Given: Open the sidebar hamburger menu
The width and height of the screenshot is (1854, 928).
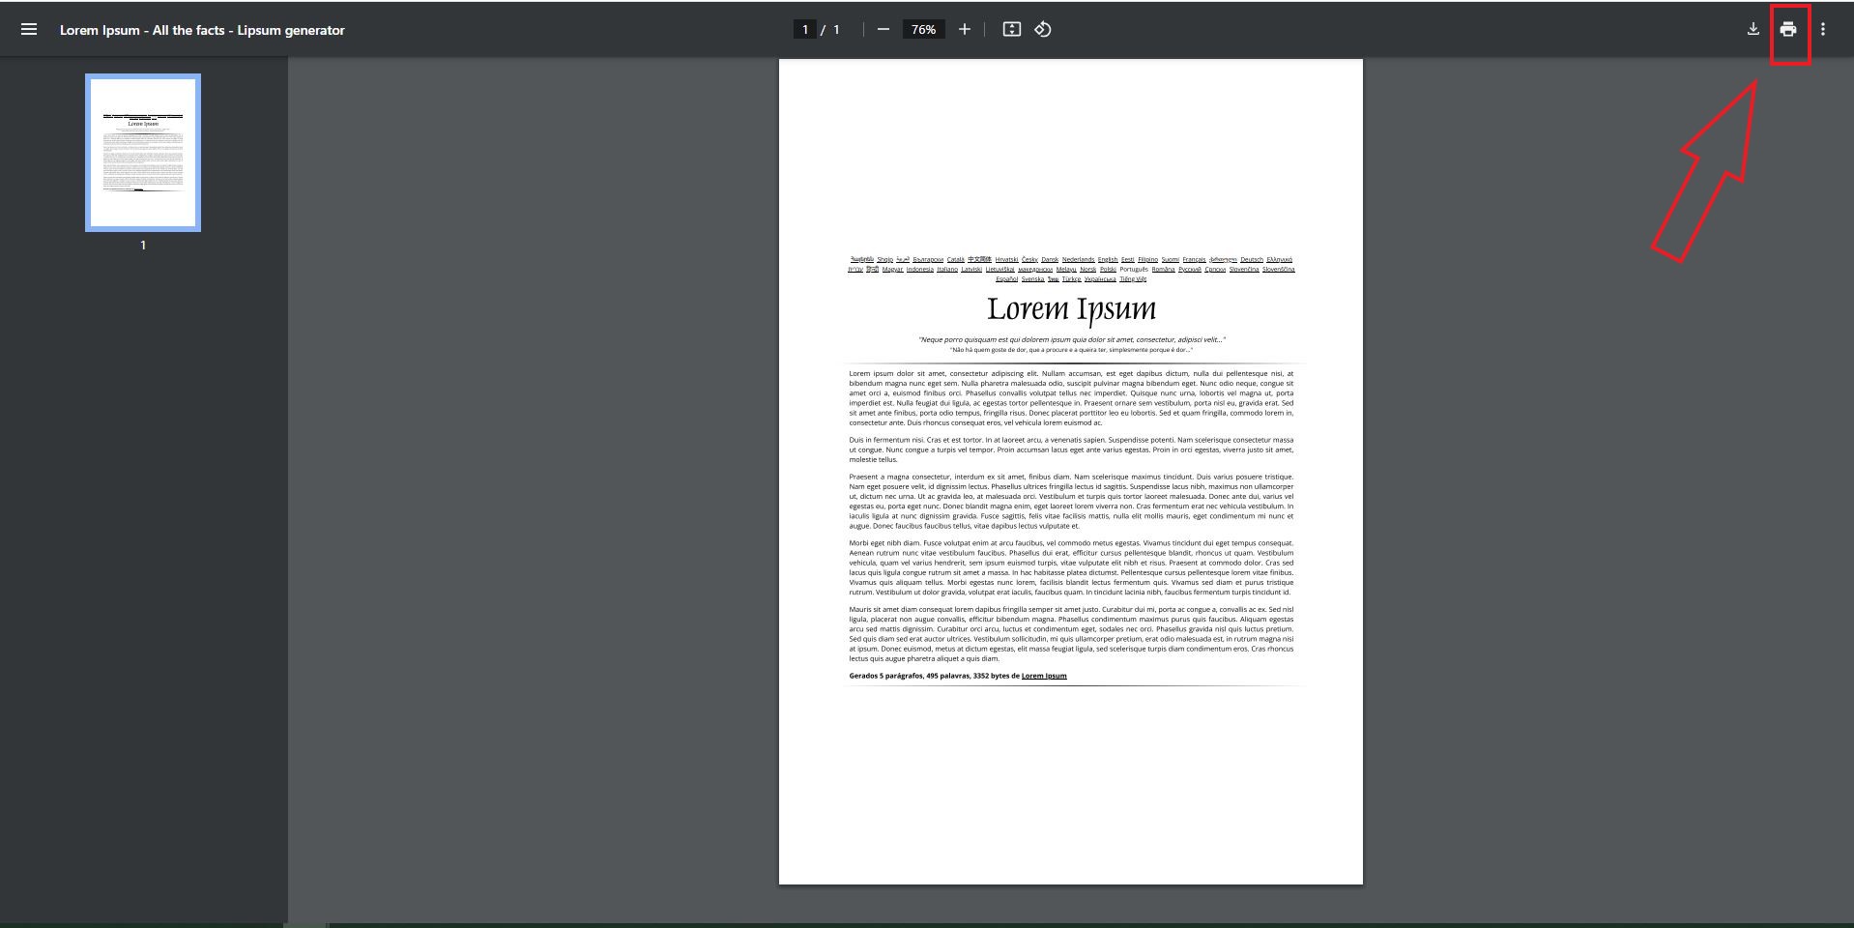Looking at the screenshot, I should (x=29, y=29).
